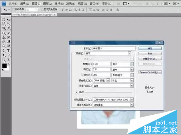Open the 图像 Image menu

pos(36,4)
